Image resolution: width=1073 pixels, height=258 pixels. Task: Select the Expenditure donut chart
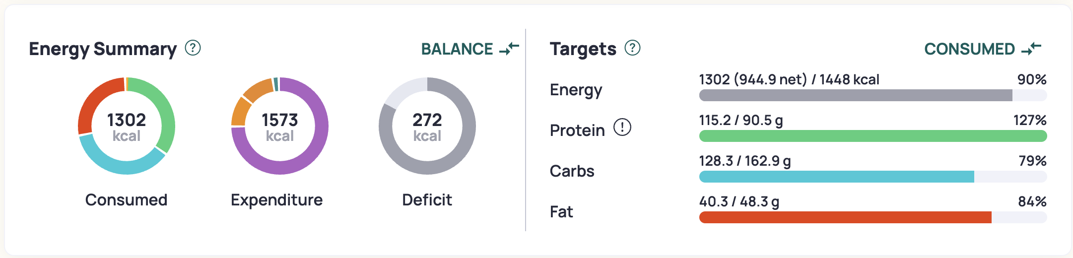[280, 126]
